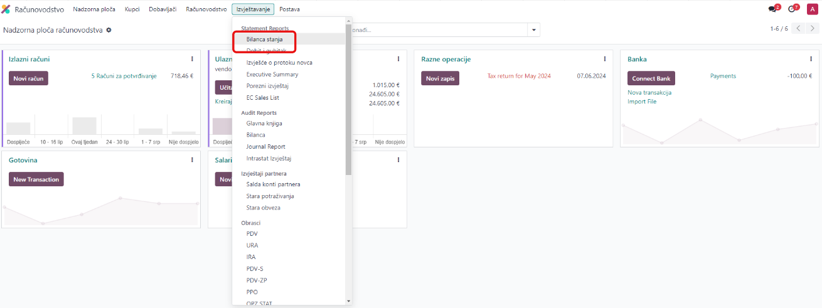This screenshot has width=822, height=308.
Task: Select Bilanca stanja report
Action: 264,40
